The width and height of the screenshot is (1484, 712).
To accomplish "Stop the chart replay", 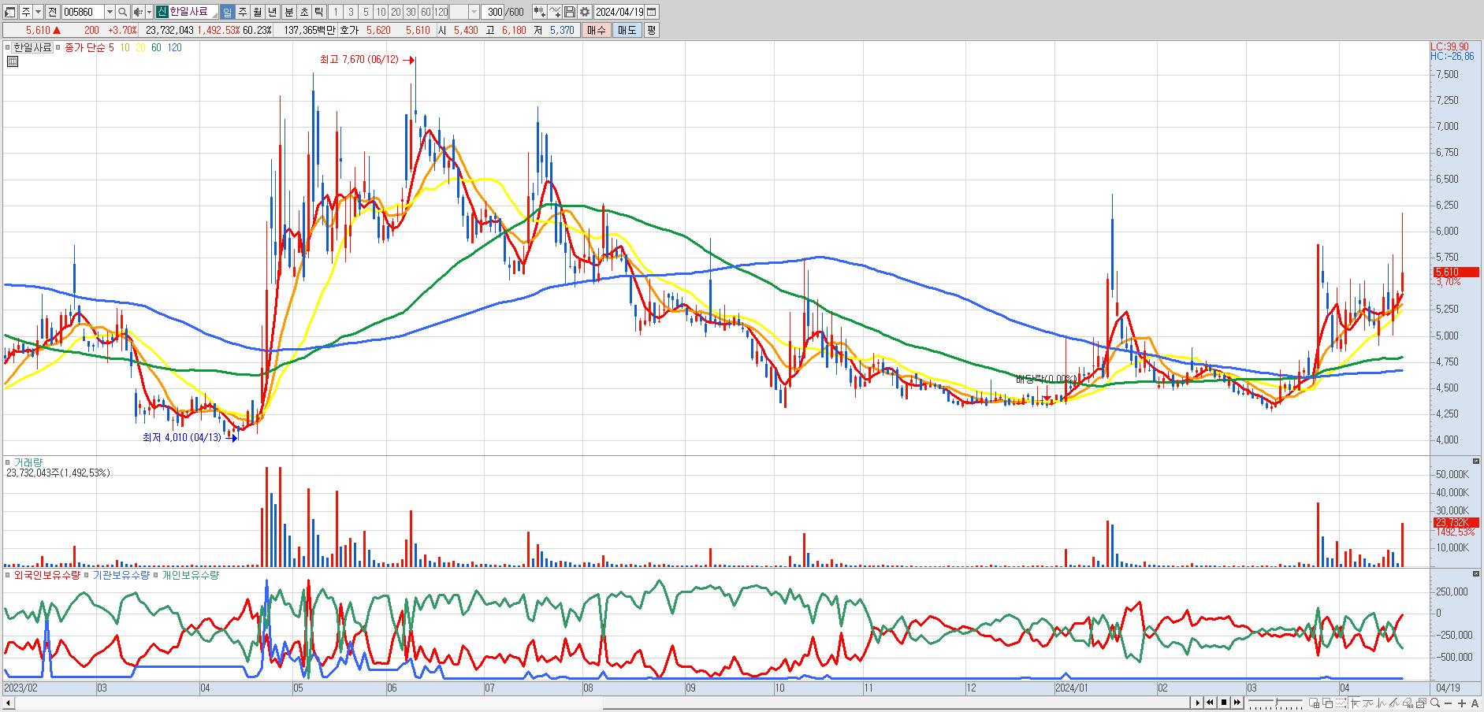I will pyautogui.click(x=1223, y=703).
